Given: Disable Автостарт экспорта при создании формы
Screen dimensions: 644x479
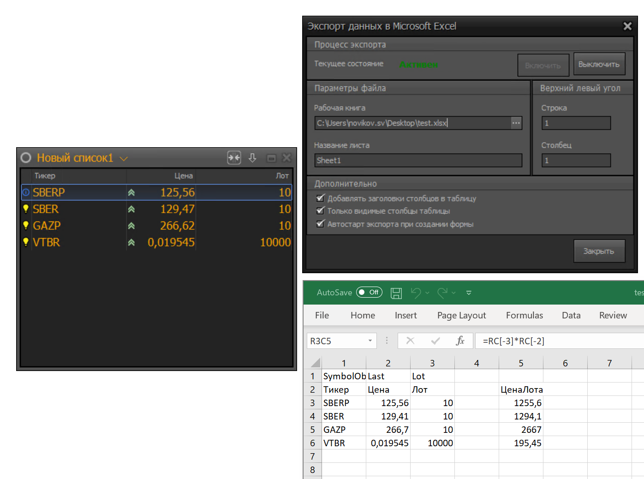Looking at the screenshot, I should click(321, 224).
